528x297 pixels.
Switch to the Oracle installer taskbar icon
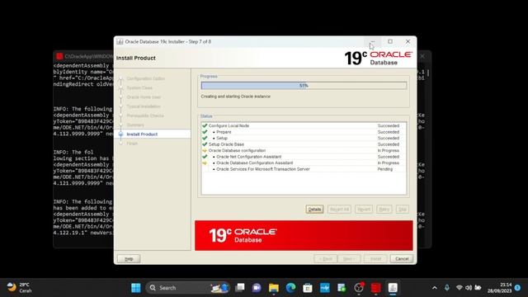pyautogui.click(x=393, y=288)
